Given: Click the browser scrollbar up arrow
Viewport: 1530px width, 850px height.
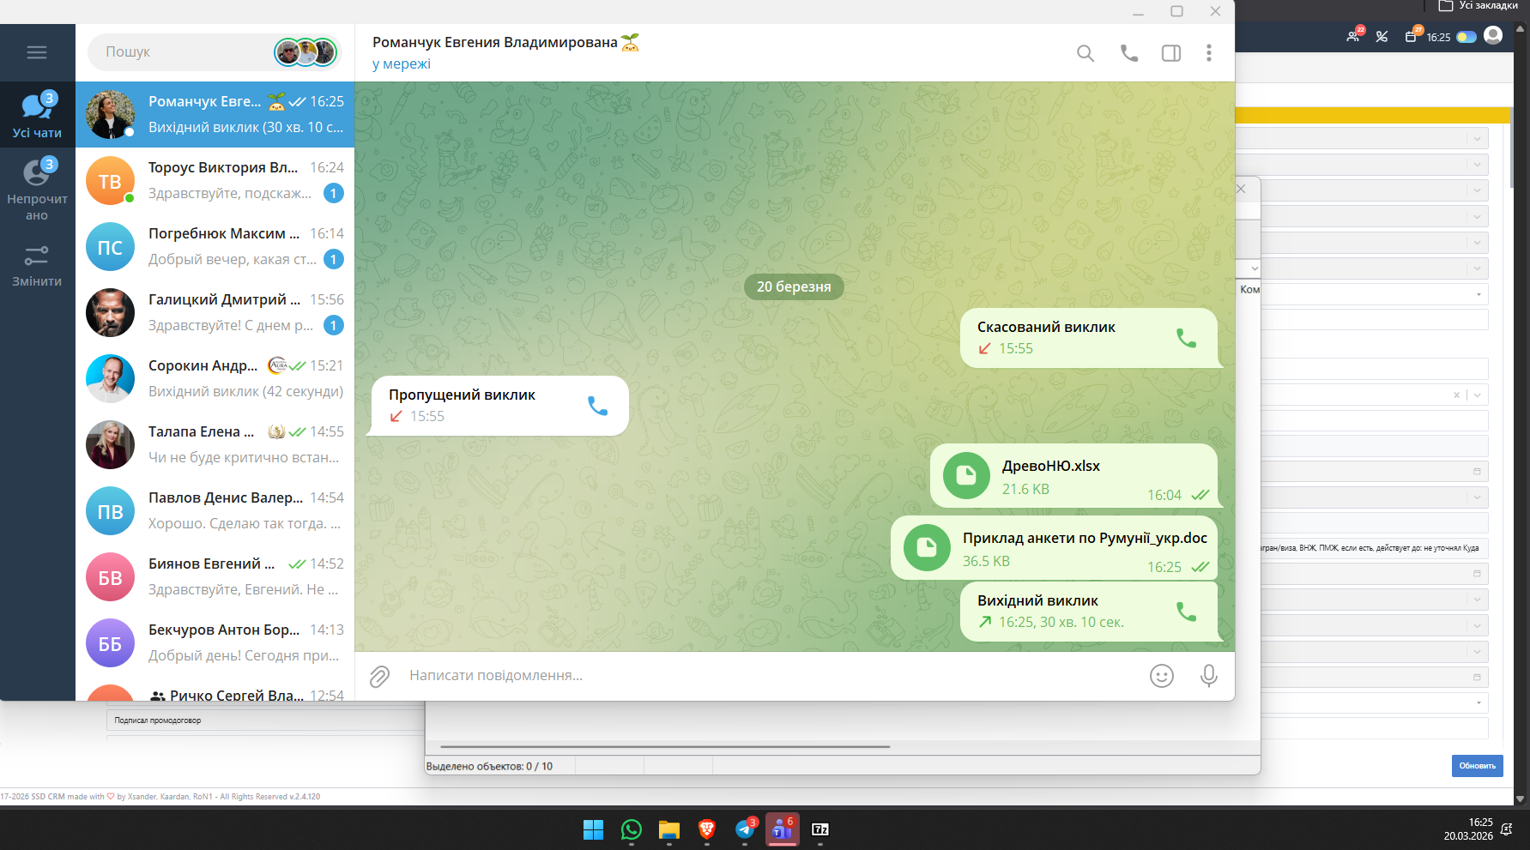Looking at the screenshot, I should click(x=1521, y=28).
